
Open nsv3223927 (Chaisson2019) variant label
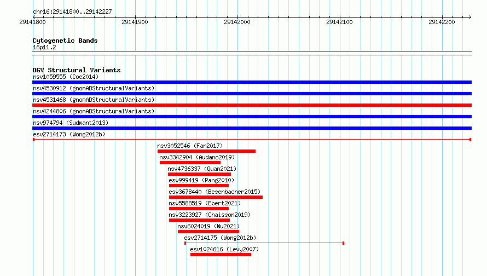coord(210,215)
